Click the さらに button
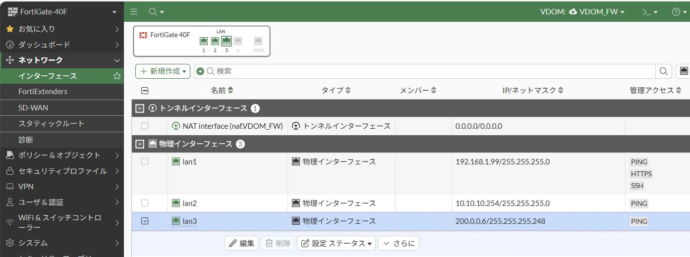Screen dimensions: 690x257 399,243
